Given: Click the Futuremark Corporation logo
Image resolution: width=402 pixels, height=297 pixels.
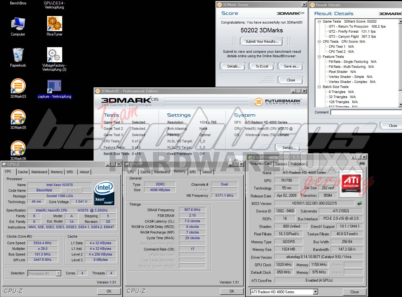Looking at the screenshot, I should 278,102.
